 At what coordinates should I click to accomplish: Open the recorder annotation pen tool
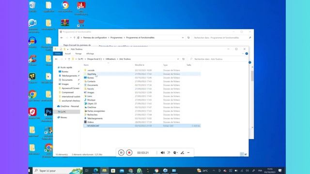tap(182, 153)
